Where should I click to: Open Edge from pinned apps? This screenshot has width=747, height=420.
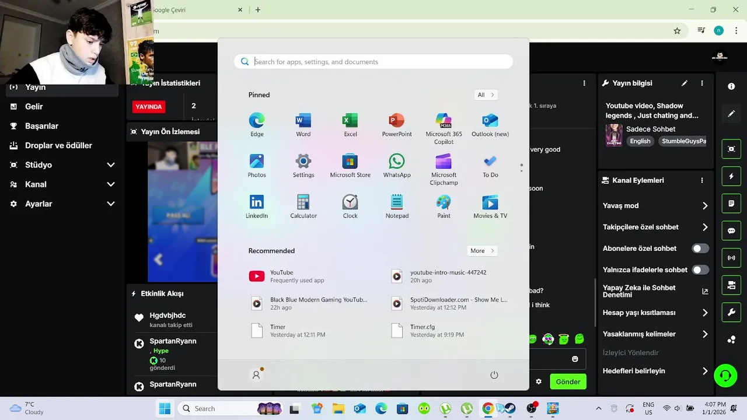(x=257, y=125)
